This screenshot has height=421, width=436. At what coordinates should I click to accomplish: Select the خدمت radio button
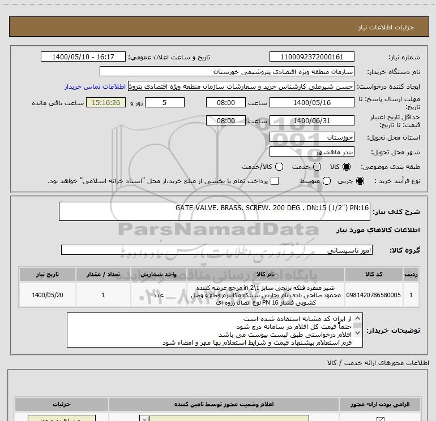(x=317, y=167)
